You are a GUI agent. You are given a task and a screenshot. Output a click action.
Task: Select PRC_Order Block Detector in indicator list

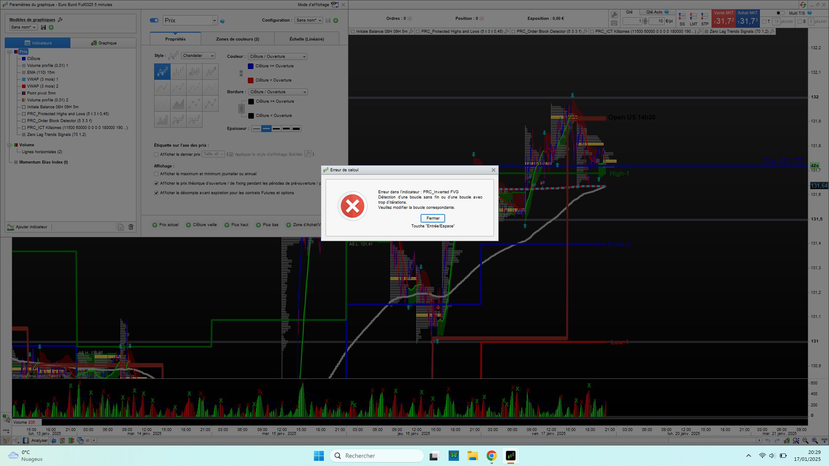coord(59,121)
